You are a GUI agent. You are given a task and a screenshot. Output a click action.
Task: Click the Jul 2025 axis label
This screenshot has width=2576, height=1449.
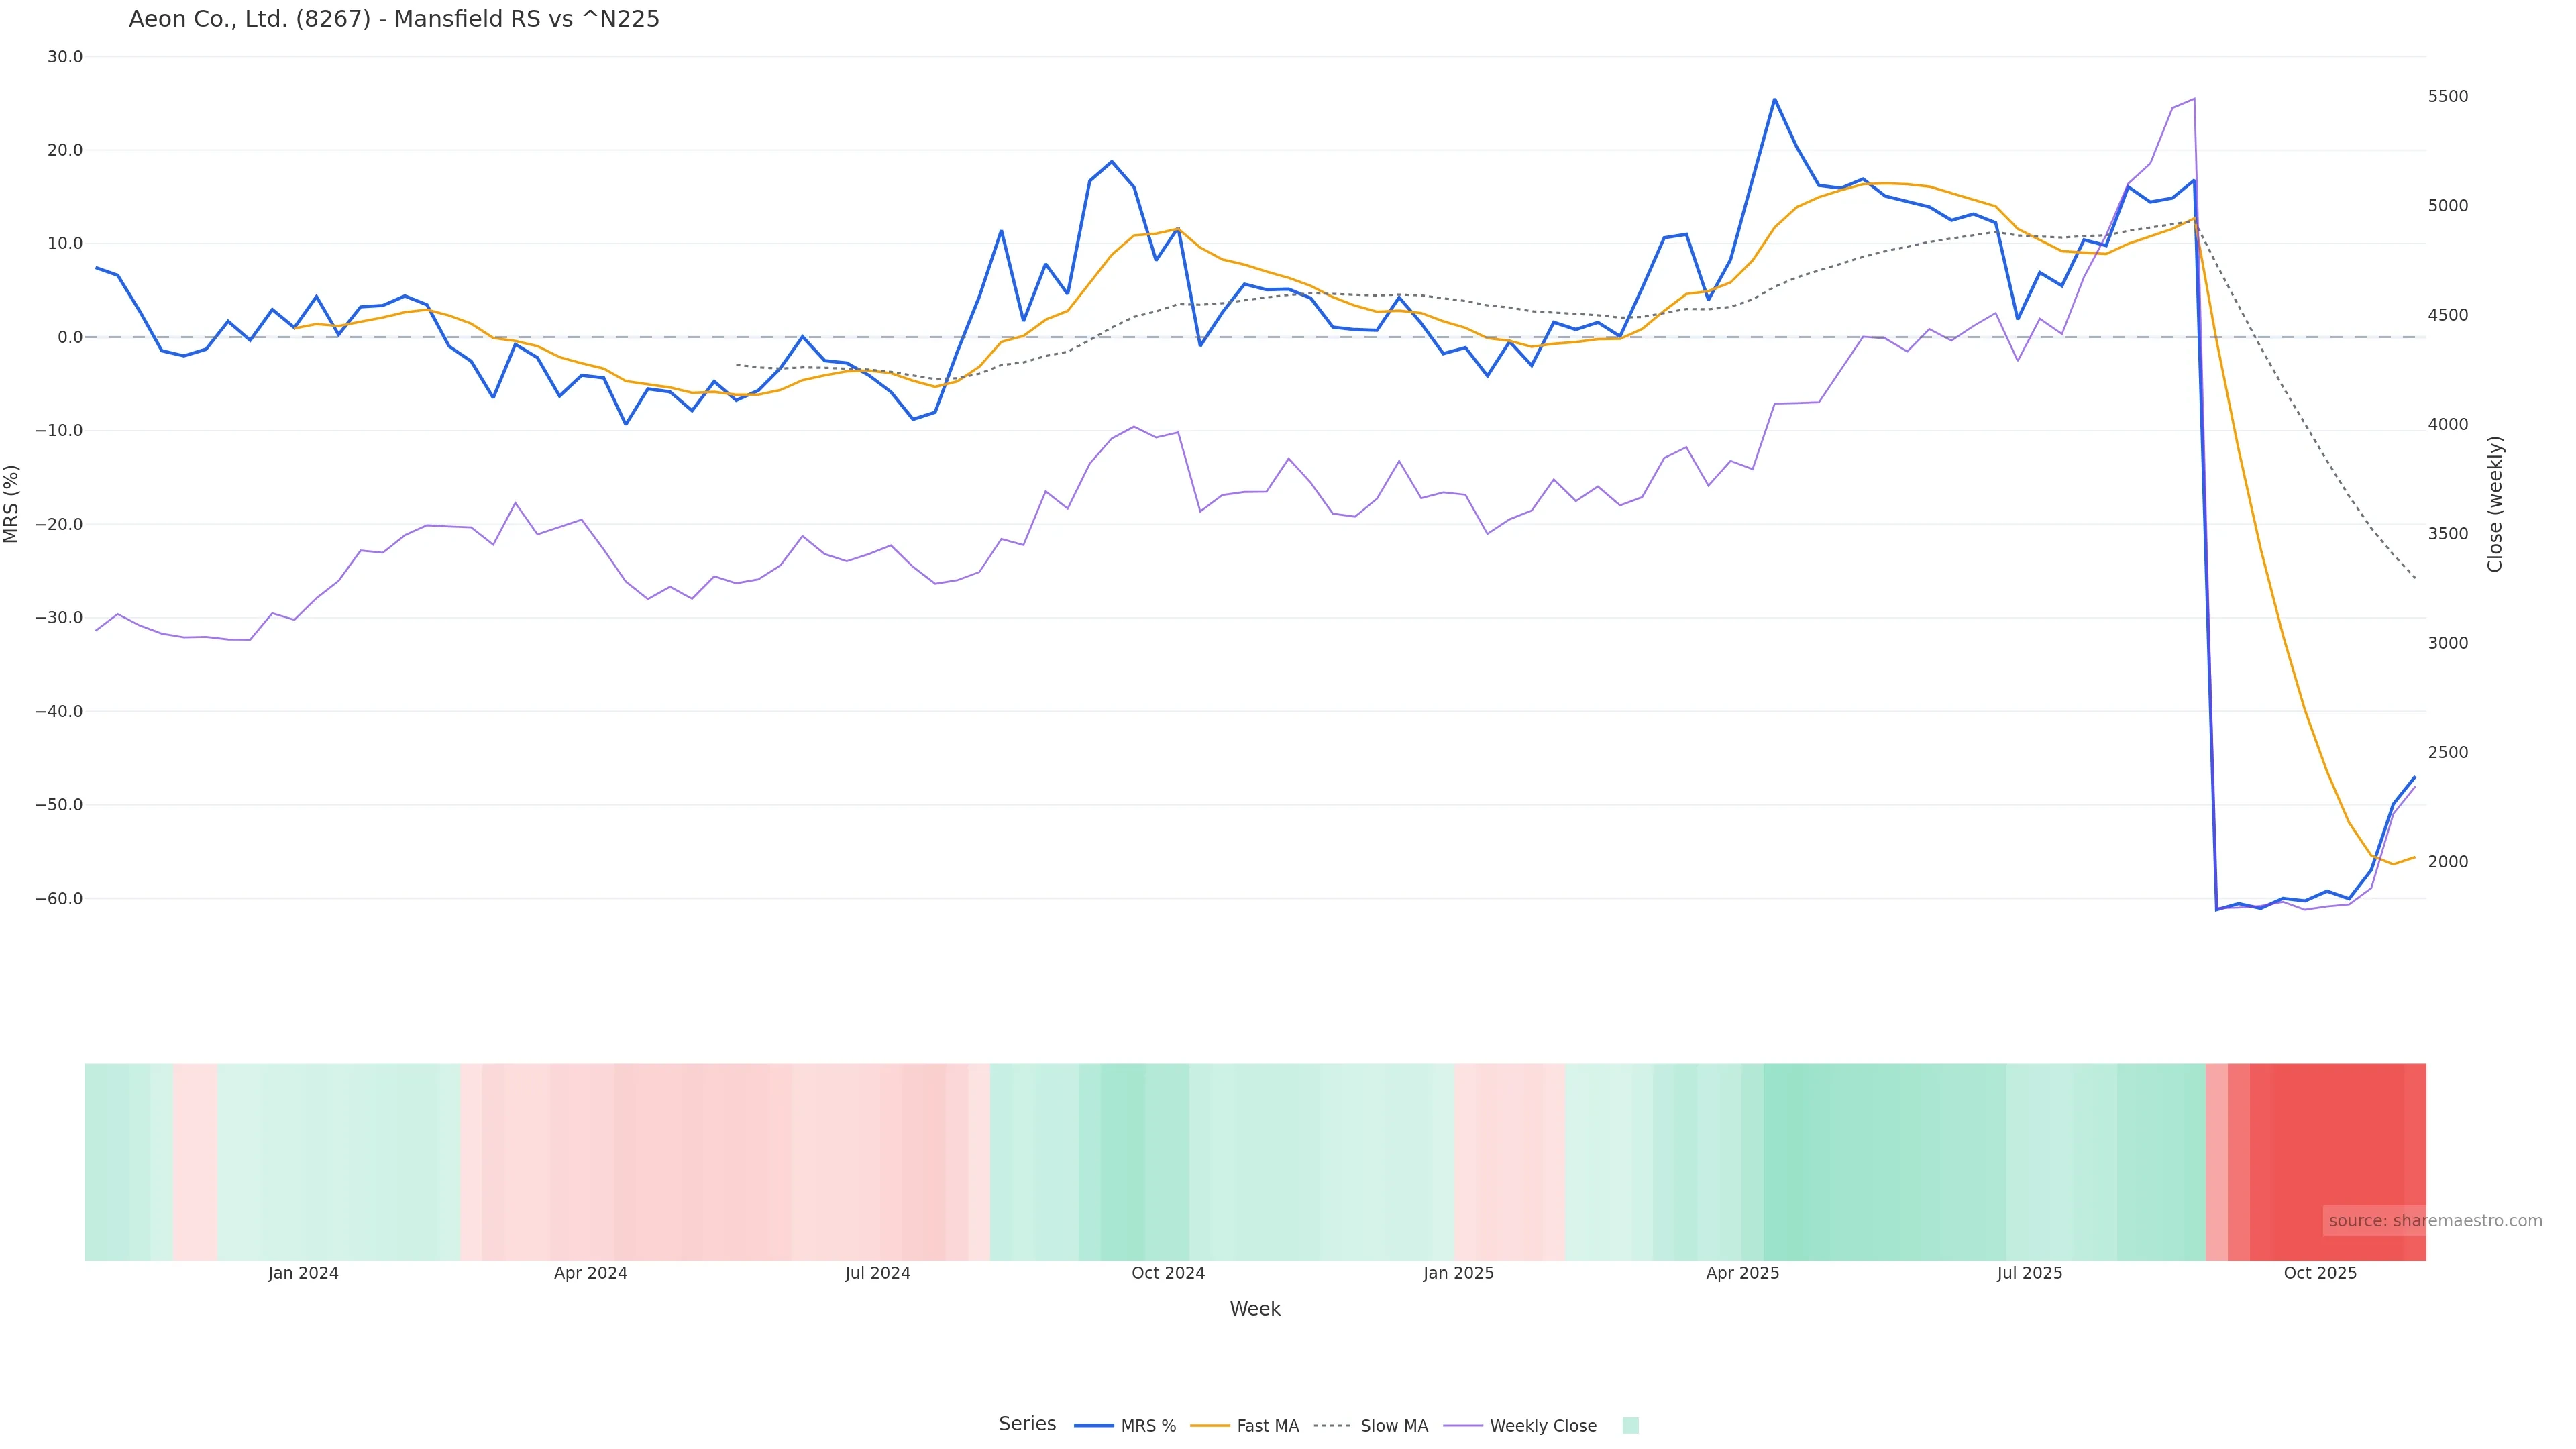click(2029, 1273)
